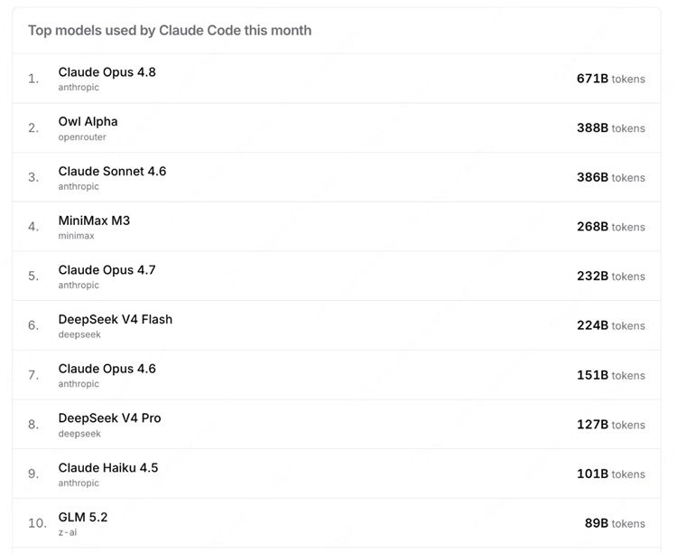Open the MiniMax M3 model page
This screenshot has height=554, width=677.
(94, 221)
